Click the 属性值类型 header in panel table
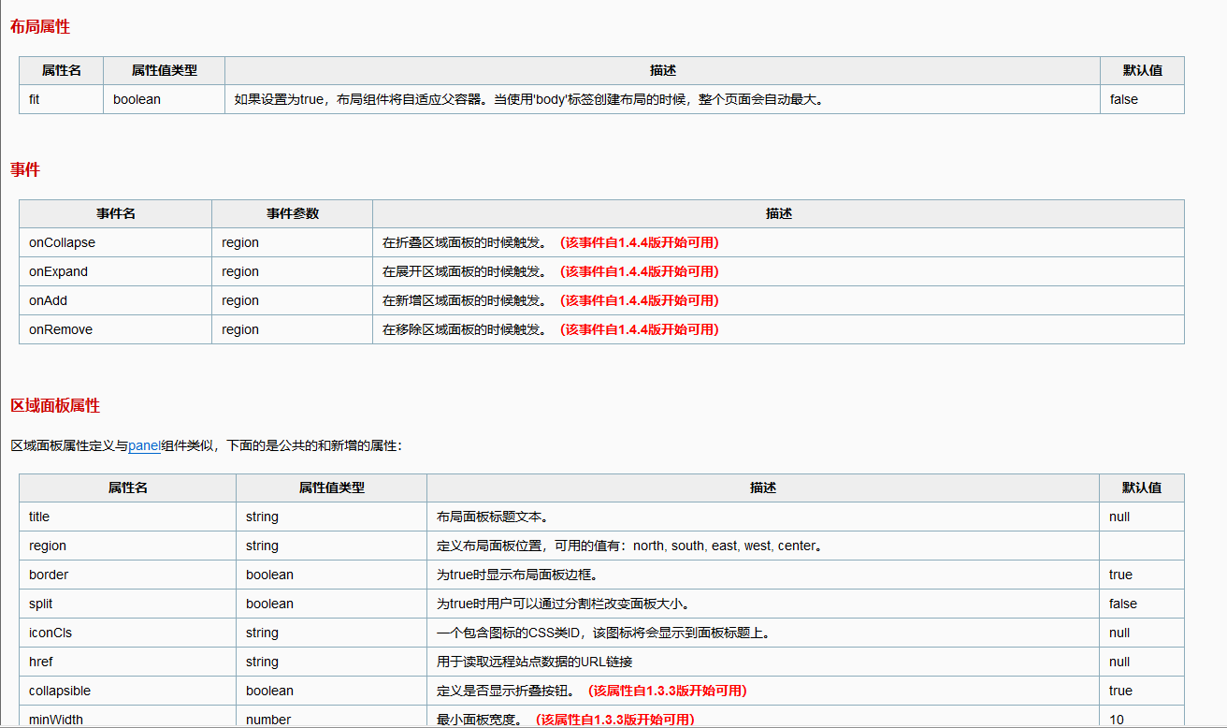 click(332, 488)
